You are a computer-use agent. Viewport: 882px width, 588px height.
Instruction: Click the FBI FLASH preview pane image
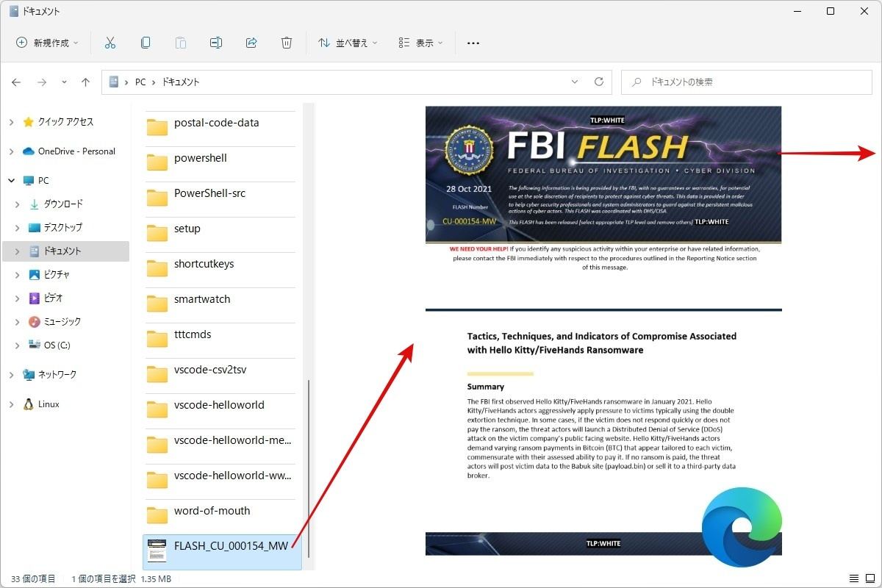point(603,174)
